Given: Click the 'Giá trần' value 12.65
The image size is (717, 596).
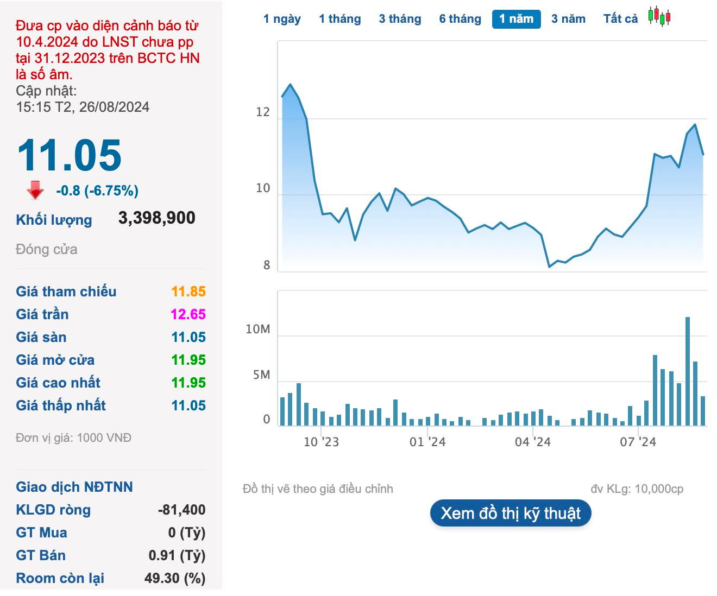Looking at the screenshot, I should 188,314.
